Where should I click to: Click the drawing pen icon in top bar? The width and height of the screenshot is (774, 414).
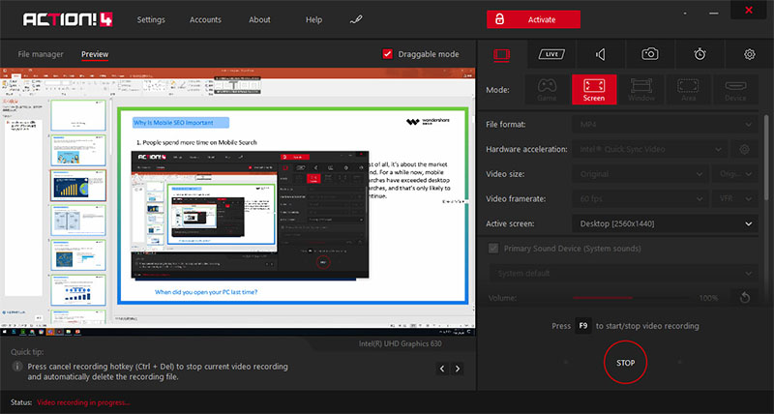[x=356, y=19]
